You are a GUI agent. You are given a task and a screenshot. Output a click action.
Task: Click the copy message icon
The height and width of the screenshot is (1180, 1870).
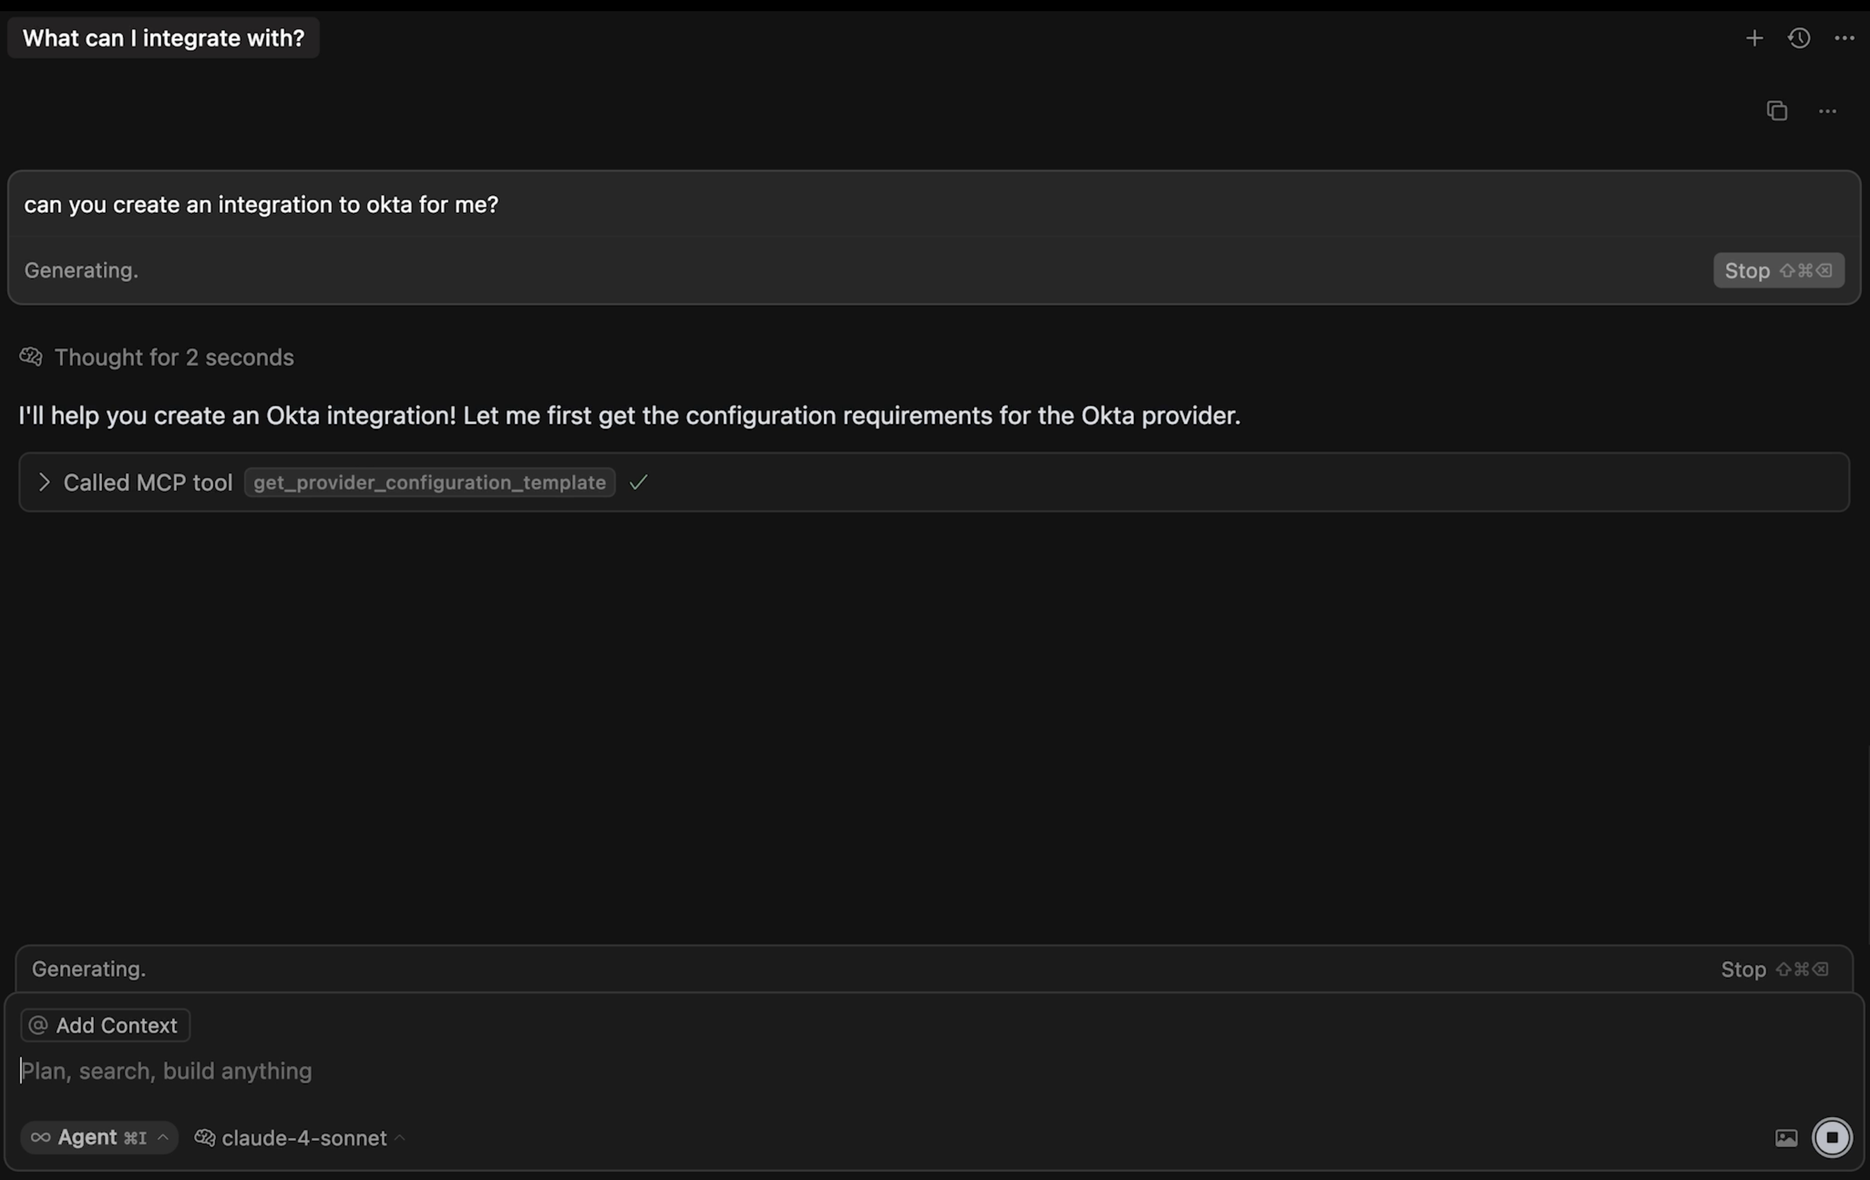[x=1777, y=111]
